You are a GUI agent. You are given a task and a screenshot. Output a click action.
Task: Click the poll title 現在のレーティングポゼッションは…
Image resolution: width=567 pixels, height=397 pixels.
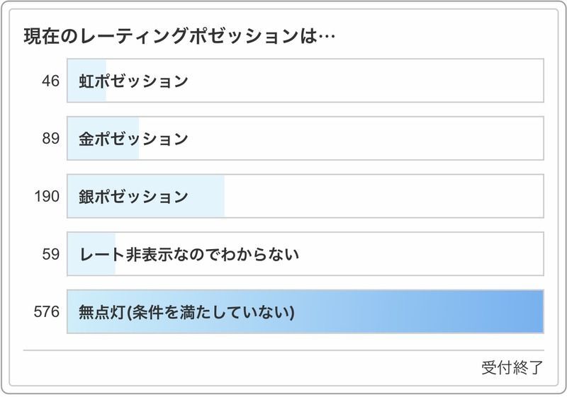click(x=179, y=35)
